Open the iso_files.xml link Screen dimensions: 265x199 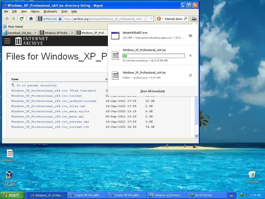pos(48,106)
